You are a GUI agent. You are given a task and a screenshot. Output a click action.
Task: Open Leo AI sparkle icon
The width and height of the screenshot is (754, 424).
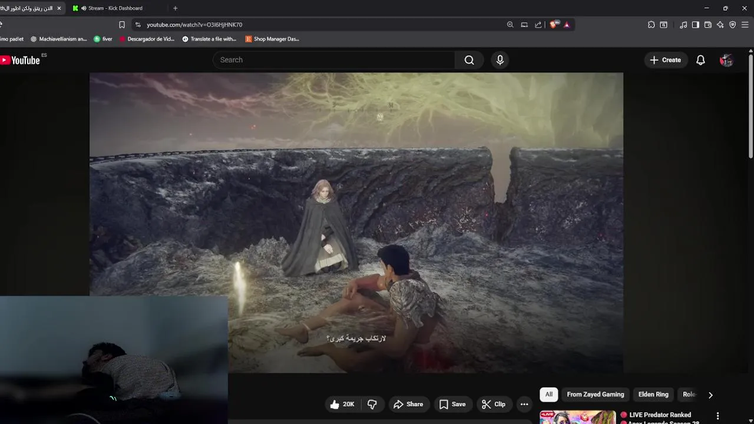[720, 25]
